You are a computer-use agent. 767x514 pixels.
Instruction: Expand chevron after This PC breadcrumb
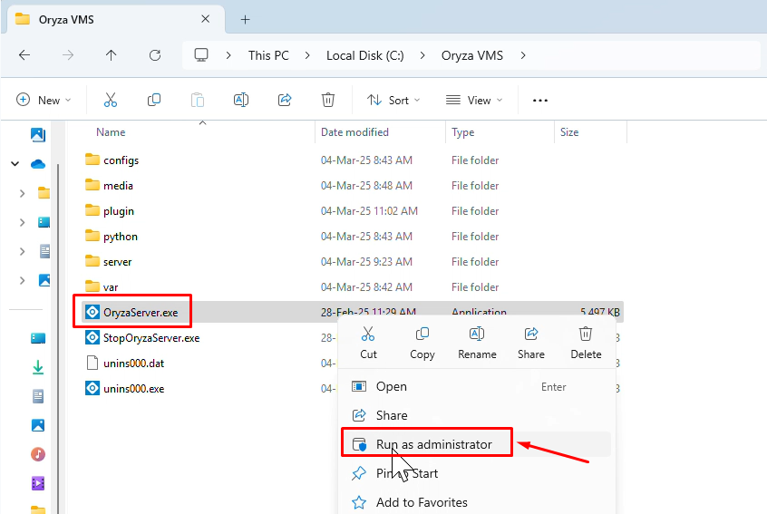(307, 55)
